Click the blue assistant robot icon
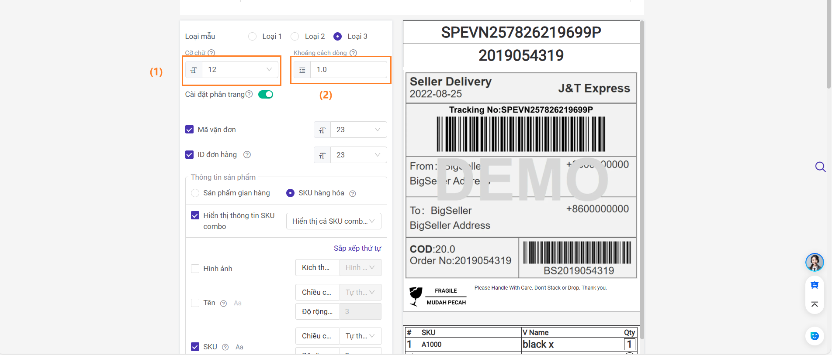Image resolution: width=832 pixels, height=355 pixels. (x=815, y=336)
